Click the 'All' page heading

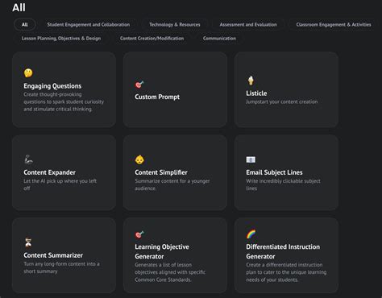point(19,7)
